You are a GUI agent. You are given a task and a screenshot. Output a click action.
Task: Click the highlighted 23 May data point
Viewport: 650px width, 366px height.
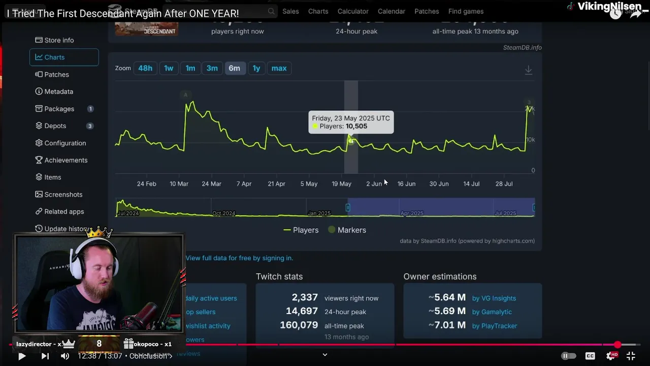[x=350, y=140]
